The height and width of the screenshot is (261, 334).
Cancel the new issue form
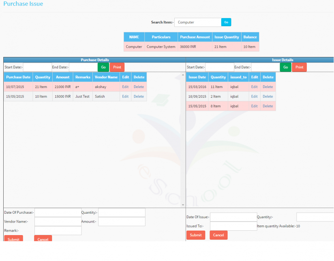[218, 235]
